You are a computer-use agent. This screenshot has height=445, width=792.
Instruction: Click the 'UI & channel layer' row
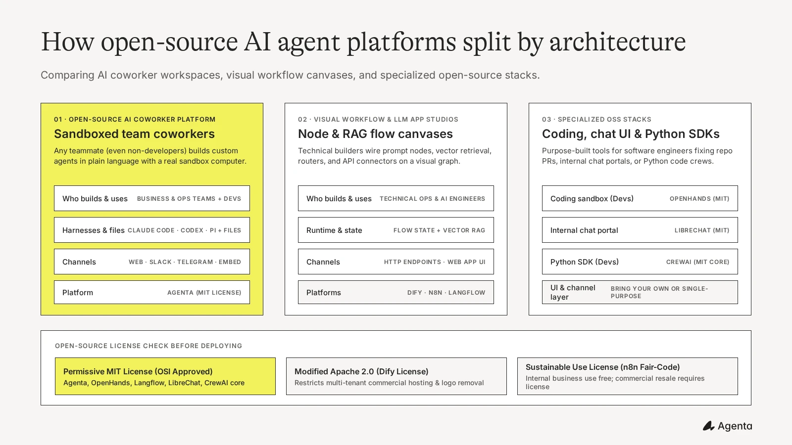(640, 292)
